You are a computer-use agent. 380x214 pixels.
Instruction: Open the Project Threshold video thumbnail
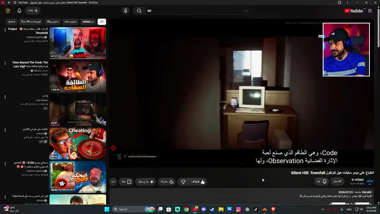(78, 43)
